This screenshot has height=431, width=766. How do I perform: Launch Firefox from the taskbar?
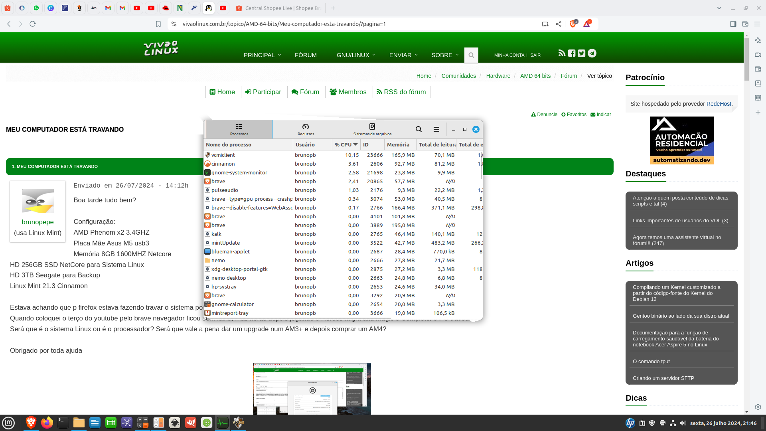coord(47,423)
